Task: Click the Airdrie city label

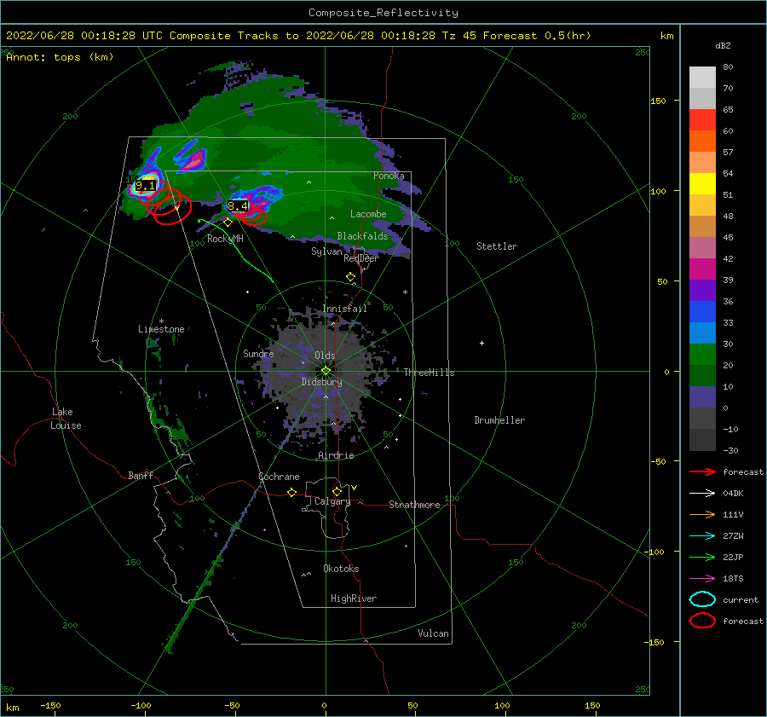Action: pyautogui.click(x=336, y=455)
